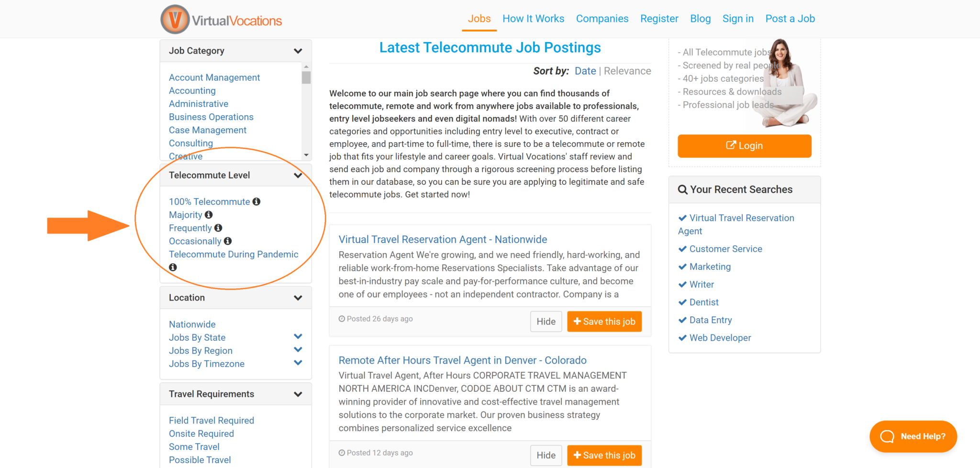Screen dimensions: 980x468
Task: Click the Need Help chat bubble icon
Action: tap(887, 436)
